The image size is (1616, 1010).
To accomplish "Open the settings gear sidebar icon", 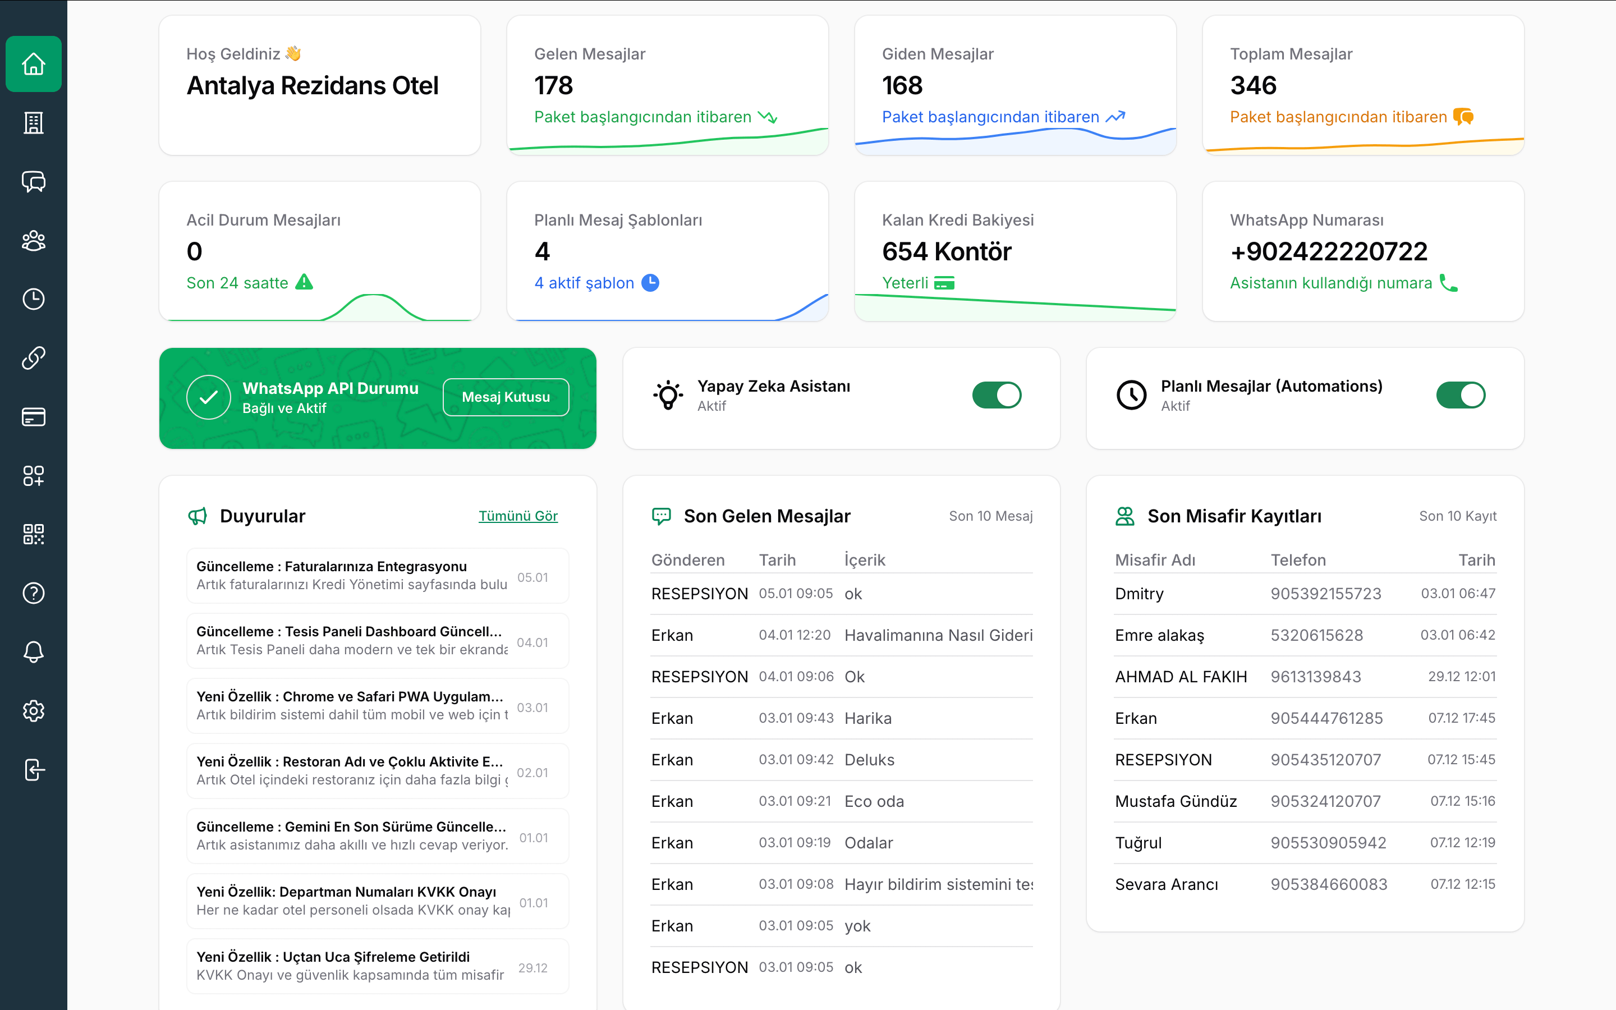I will [x=34, y=711].
